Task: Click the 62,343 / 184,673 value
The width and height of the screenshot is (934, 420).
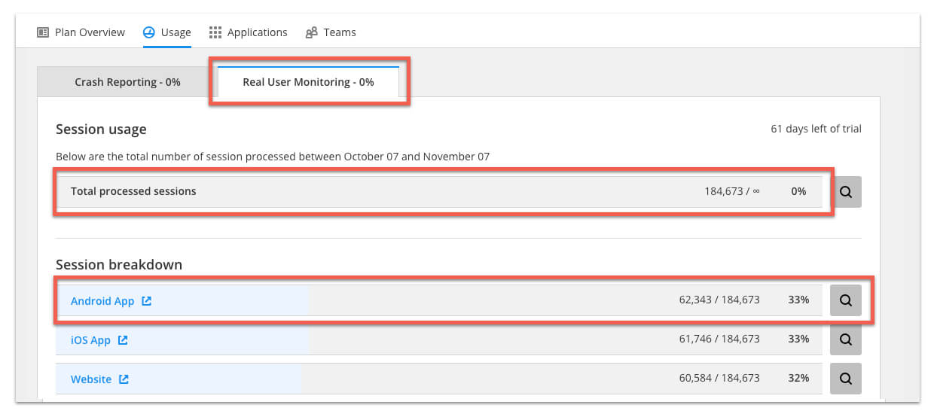Action: [719, 300]
